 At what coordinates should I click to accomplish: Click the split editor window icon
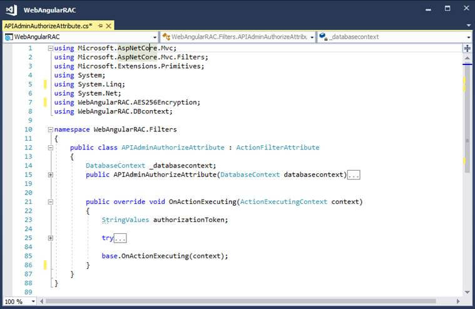tap(467, 48)
